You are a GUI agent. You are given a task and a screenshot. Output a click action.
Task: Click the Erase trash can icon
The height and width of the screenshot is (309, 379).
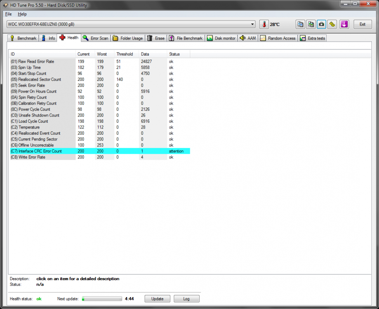150,38
